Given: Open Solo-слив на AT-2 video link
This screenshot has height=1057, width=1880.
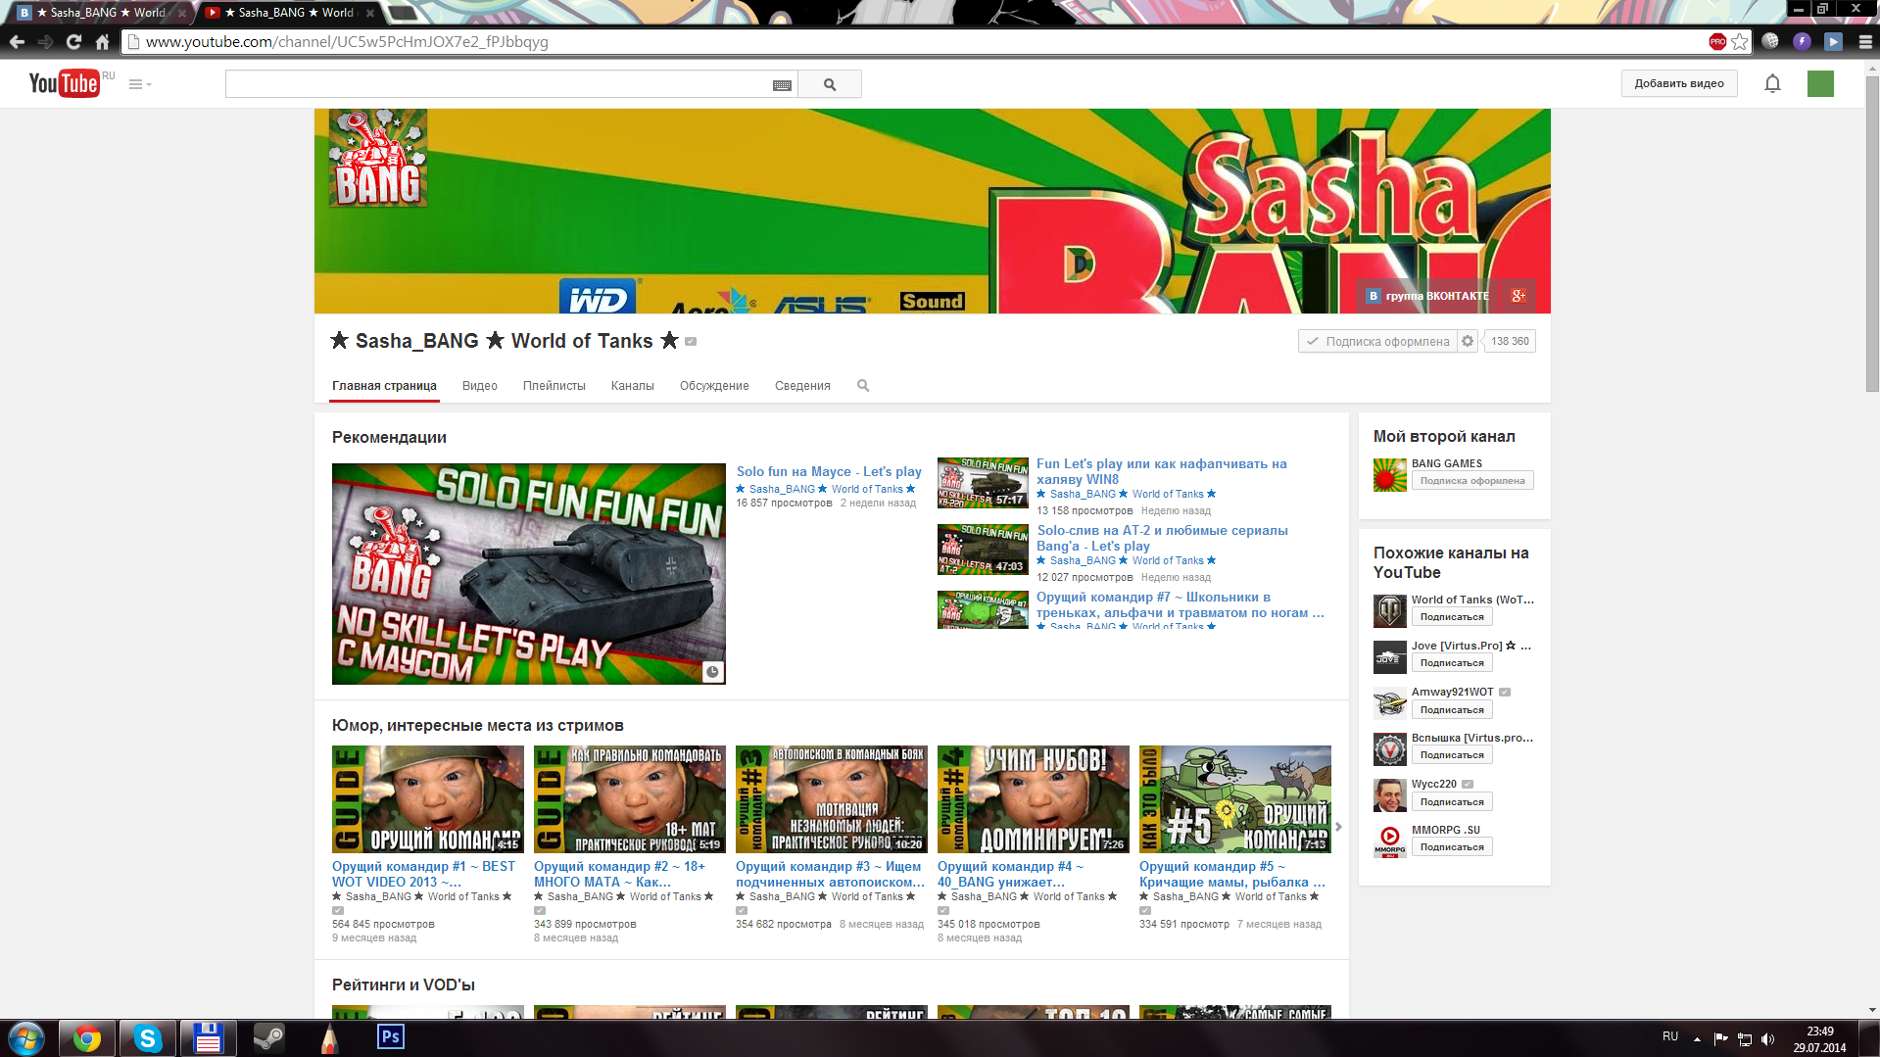Looking at the screenshot, I should point(1162,538).
